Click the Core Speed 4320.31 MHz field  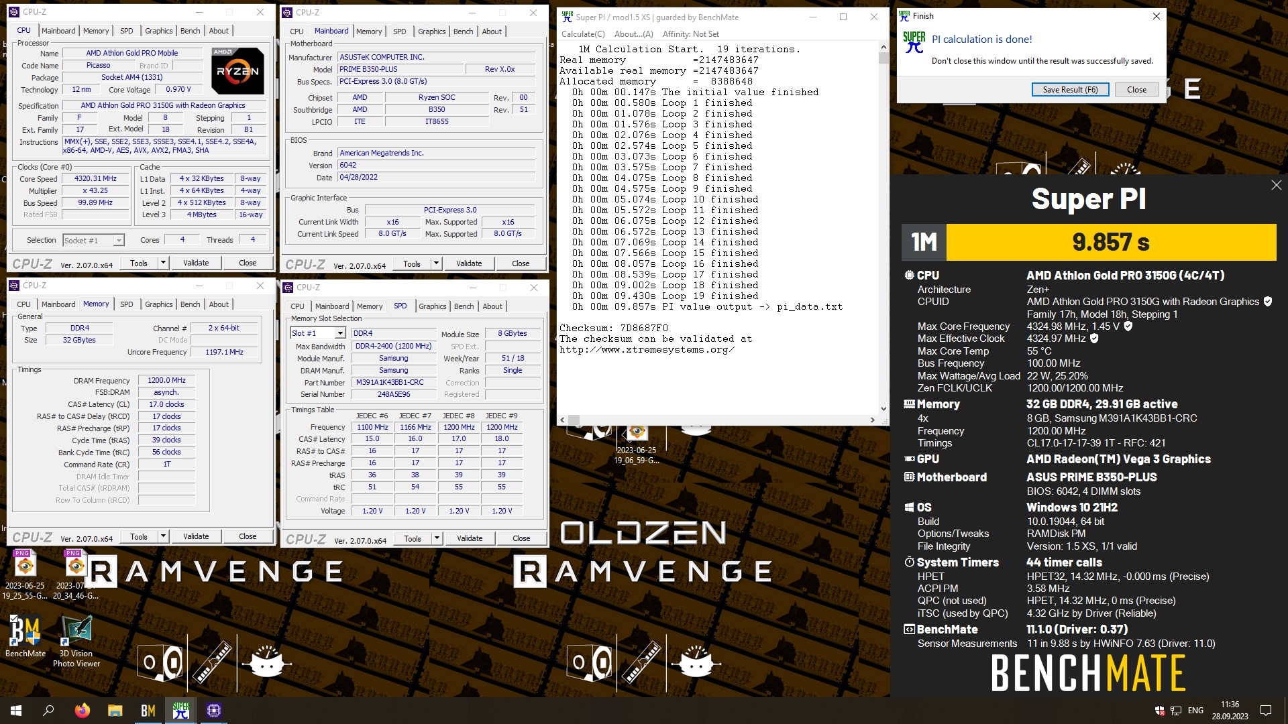pyautogui.click(x=95, y=179)
